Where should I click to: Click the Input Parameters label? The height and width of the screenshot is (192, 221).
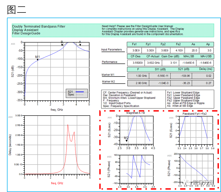[111, 50]
